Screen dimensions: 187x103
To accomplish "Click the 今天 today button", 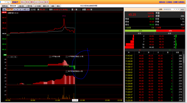I will tap(182, 9).
